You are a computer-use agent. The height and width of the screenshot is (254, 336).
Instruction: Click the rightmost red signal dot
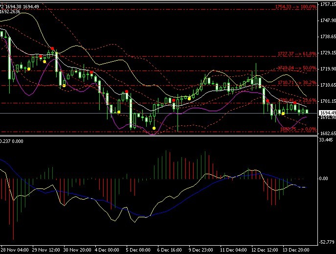click(x=295, y=103)
